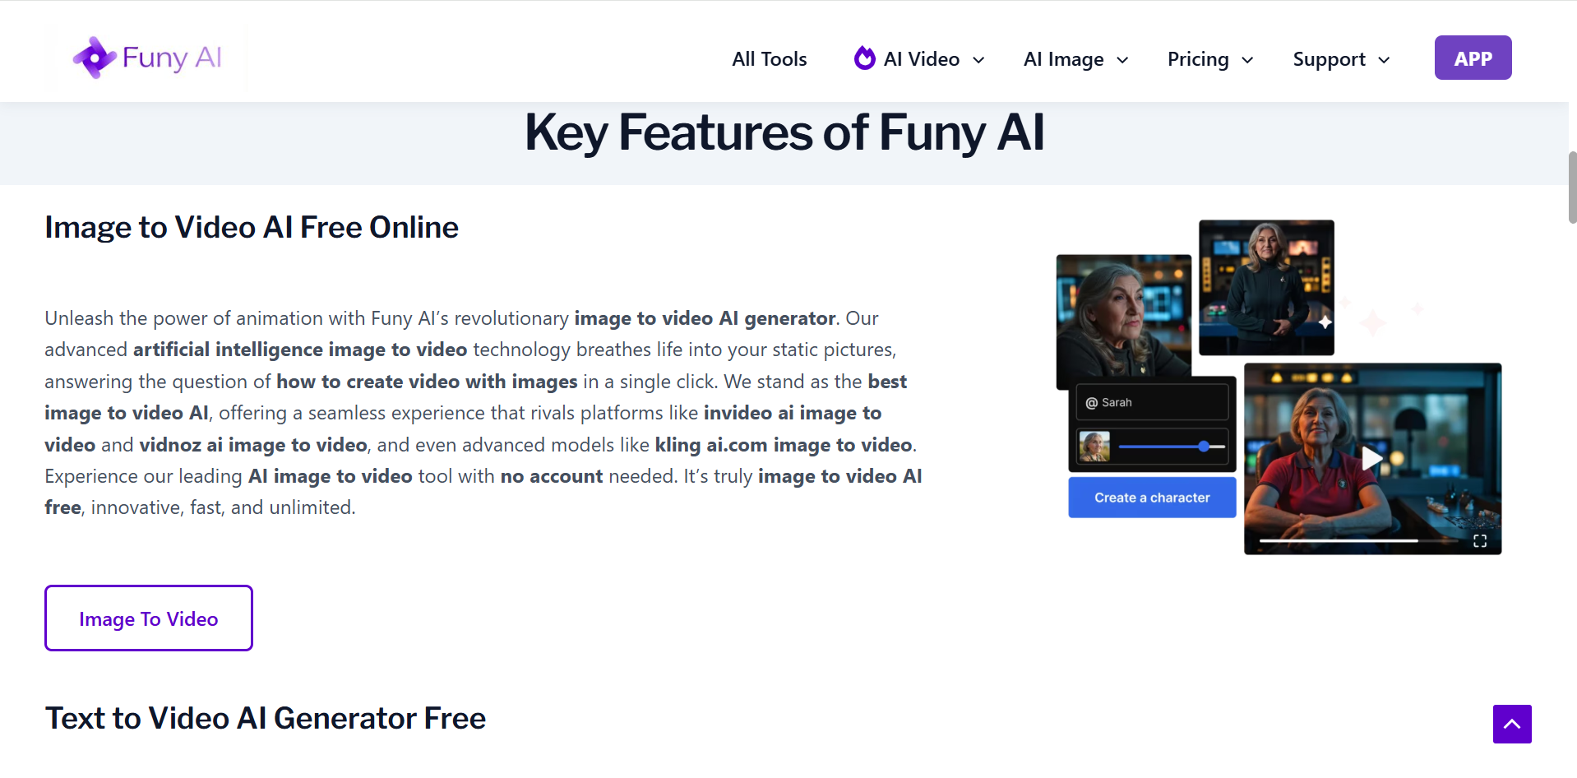Click the 'Text to Video AI Generator Free' heading

[x=266, y=718]
